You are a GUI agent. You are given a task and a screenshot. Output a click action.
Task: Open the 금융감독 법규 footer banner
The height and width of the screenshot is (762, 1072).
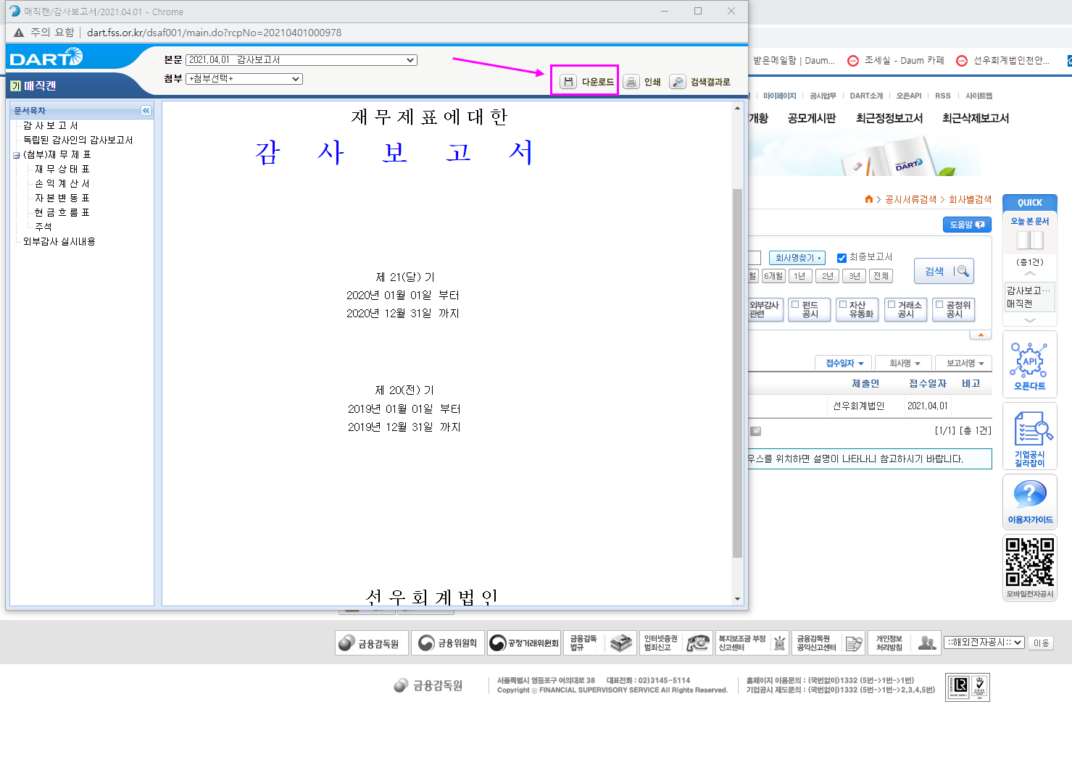(x=600, y=643)
